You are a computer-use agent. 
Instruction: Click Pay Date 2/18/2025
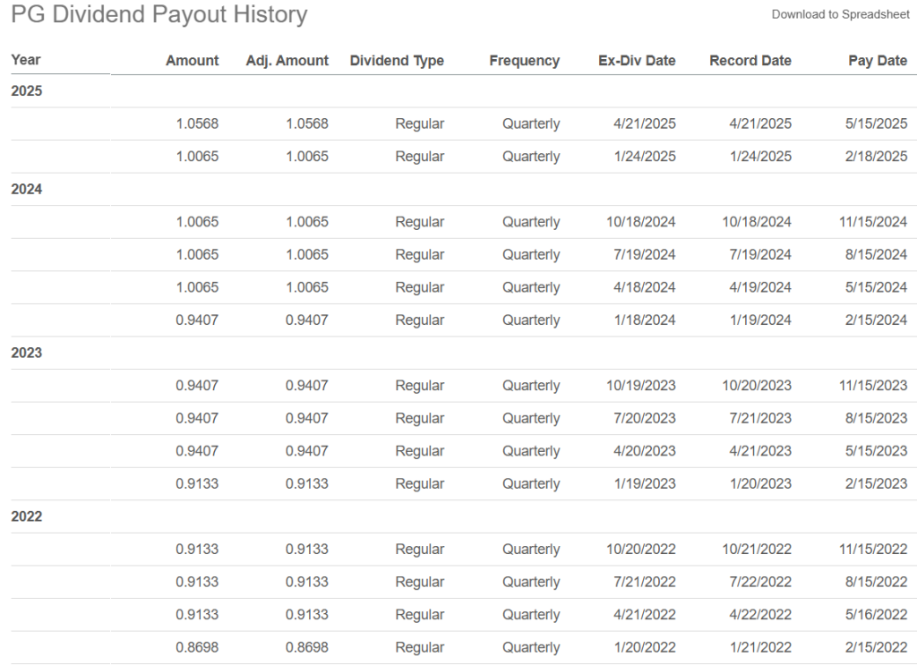(876, 157)
